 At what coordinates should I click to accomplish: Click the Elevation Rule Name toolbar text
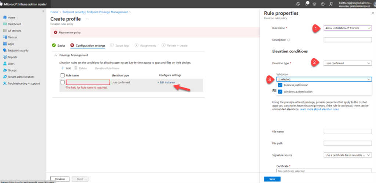coord(107,68)
